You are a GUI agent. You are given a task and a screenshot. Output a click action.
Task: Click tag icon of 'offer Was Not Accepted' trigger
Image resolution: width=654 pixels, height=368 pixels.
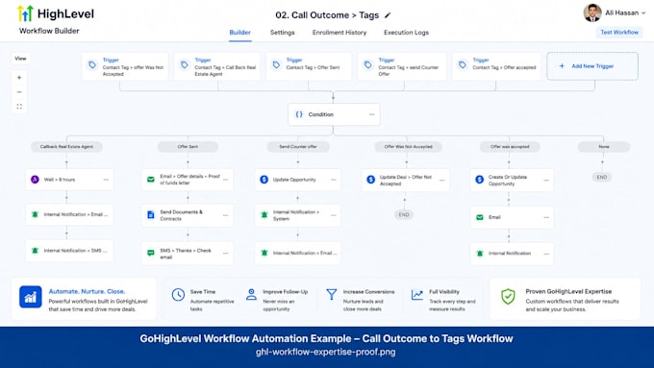tap(92, 64)
